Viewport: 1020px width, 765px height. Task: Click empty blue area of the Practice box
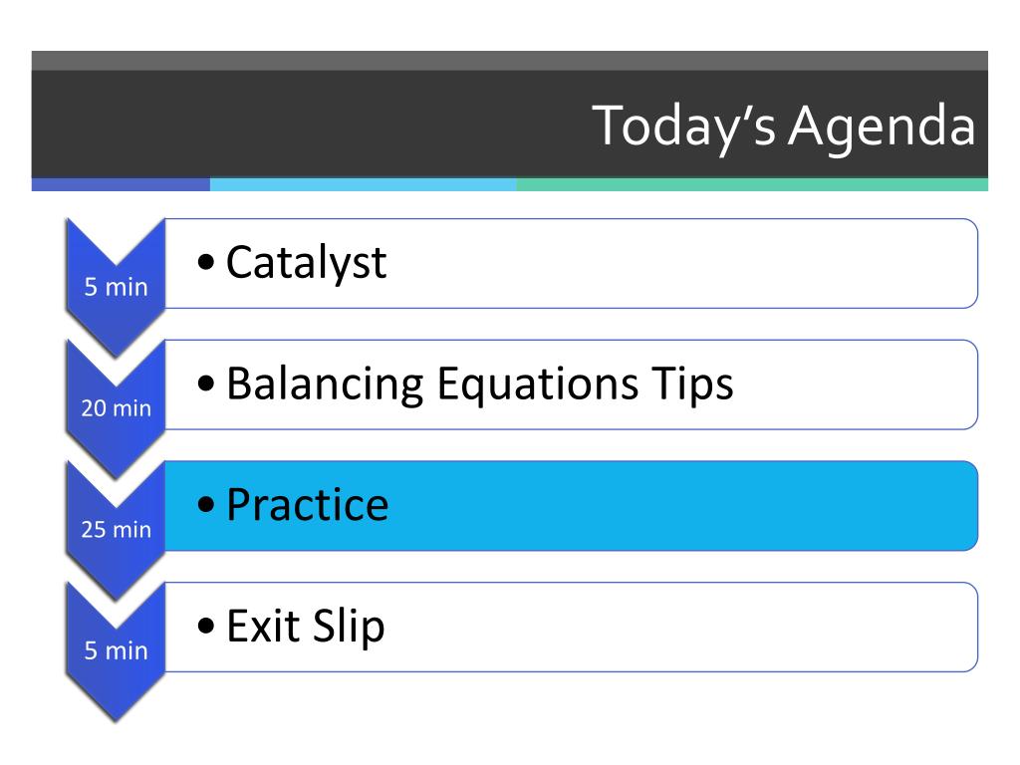click(683, 505)
